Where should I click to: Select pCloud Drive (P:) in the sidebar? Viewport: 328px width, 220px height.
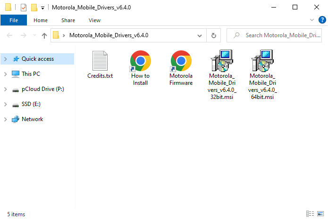43,89
